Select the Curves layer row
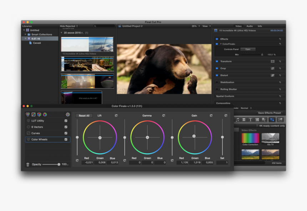 (47, 133)
